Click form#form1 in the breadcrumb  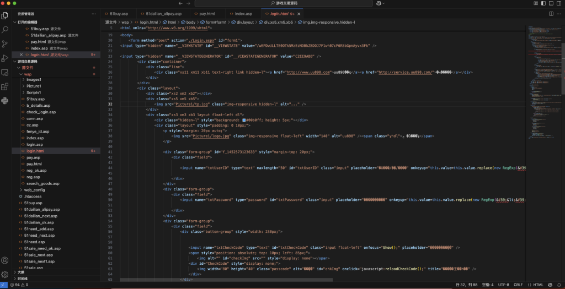pos(214,22)
